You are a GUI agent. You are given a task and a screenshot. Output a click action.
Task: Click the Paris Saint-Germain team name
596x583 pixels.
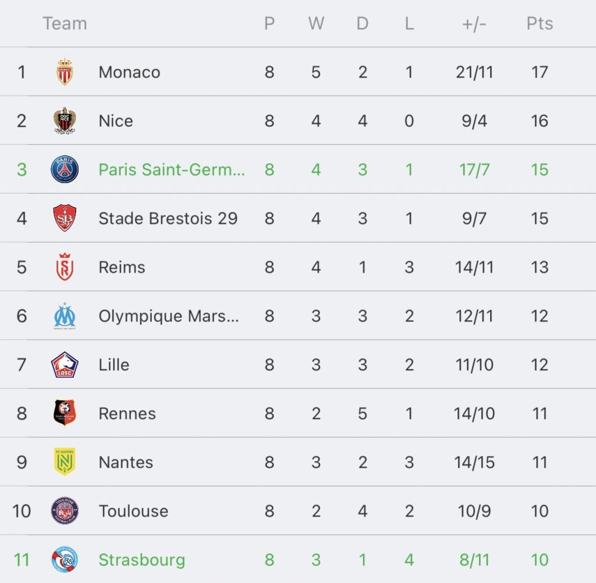(172, 169)
